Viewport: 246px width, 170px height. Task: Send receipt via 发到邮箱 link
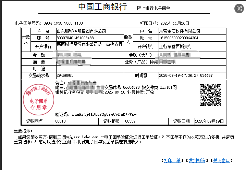coord(197,160)
